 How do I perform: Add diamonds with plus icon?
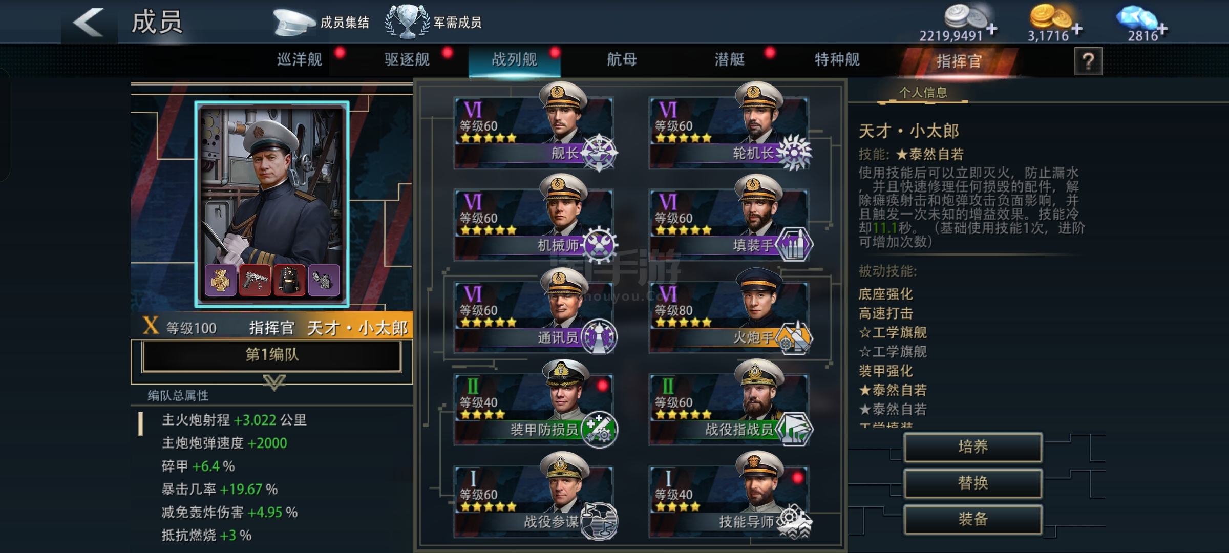click(1162, 29)
